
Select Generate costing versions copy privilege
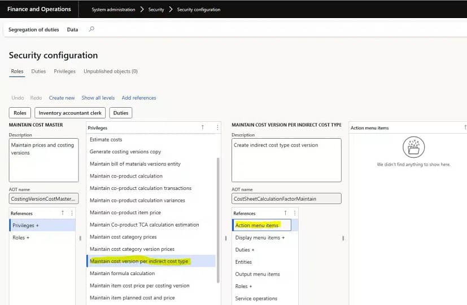click(x=151, y=152)
